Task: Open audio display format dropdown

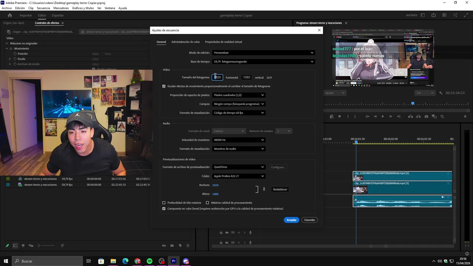Action: coord(239,149)
